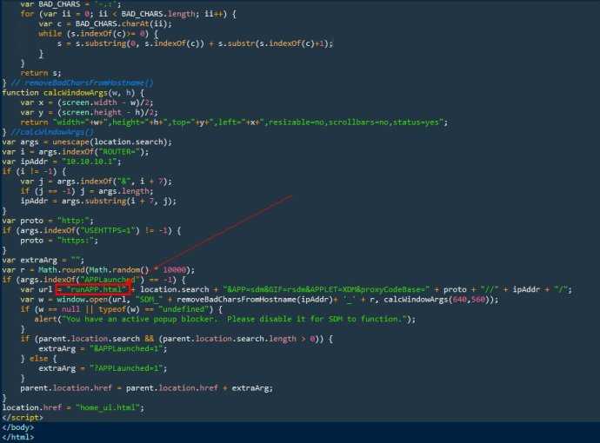This screenshot has width=600, height=443.
Task: Click 'if (parent.location.search &&' condition line
Action: [177, 339]
